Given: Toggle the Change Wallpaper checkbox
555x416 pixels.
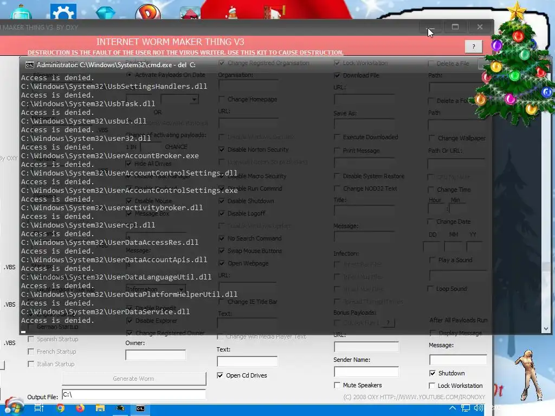Looking at the screenshot, I should [x=432, y=138].
